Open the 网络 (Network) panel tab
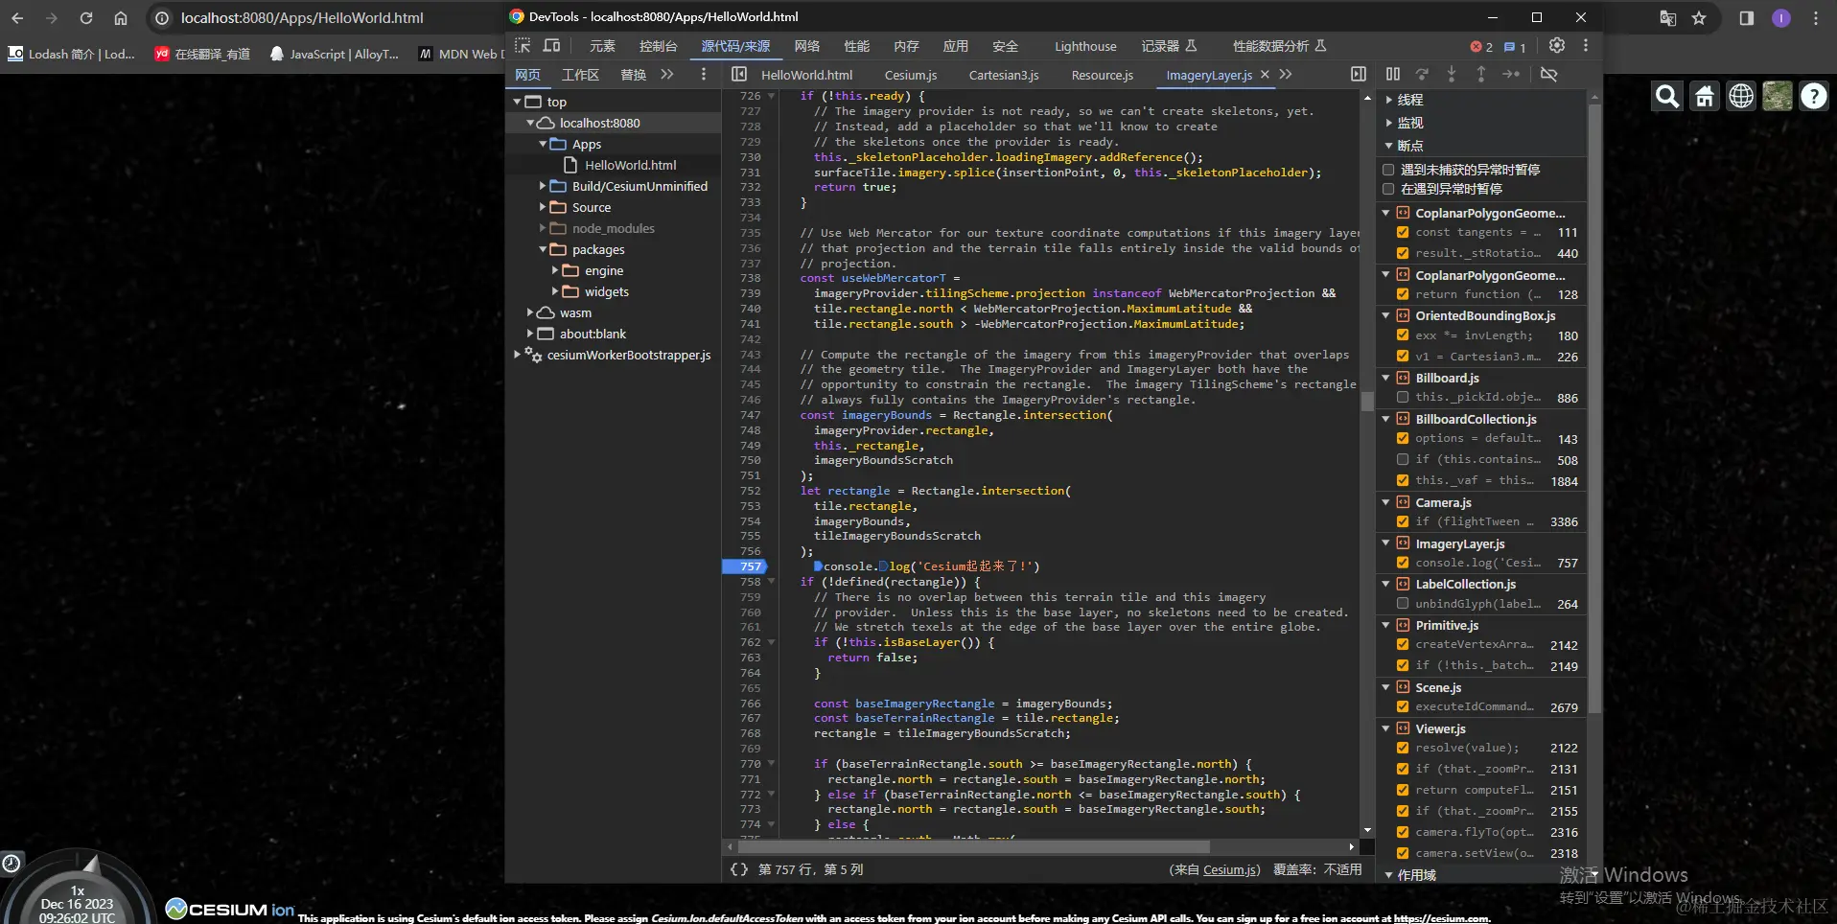Screen dimensions: 1837x924 [806, 46]
